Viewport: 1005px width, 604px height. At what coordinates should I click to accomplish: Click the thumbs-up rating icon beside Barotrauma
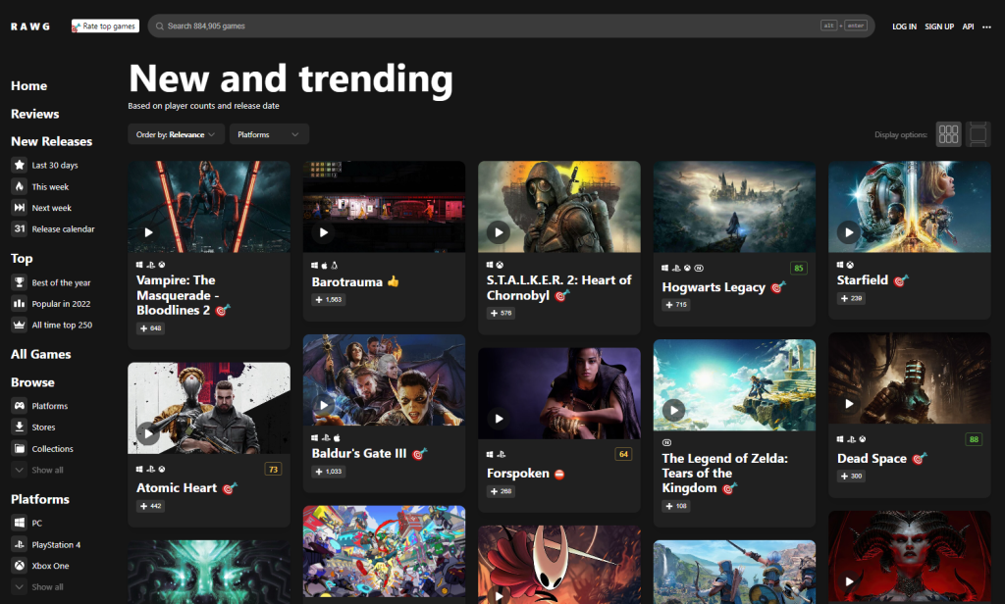[x=393, y=281]
